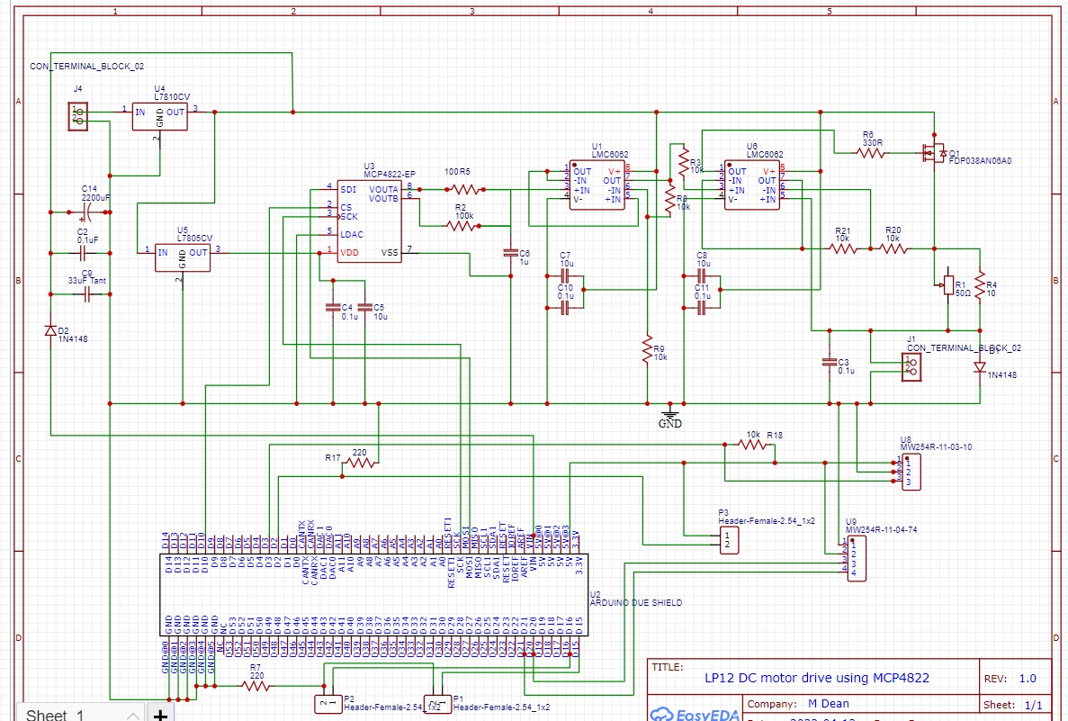
Task: Click the sheet number '1/1'
Action: 1033,705
